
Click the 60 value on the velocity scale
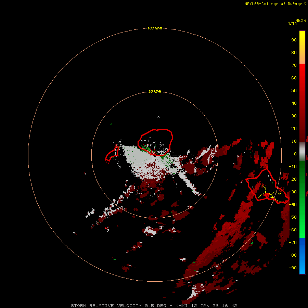click(294, 78)
